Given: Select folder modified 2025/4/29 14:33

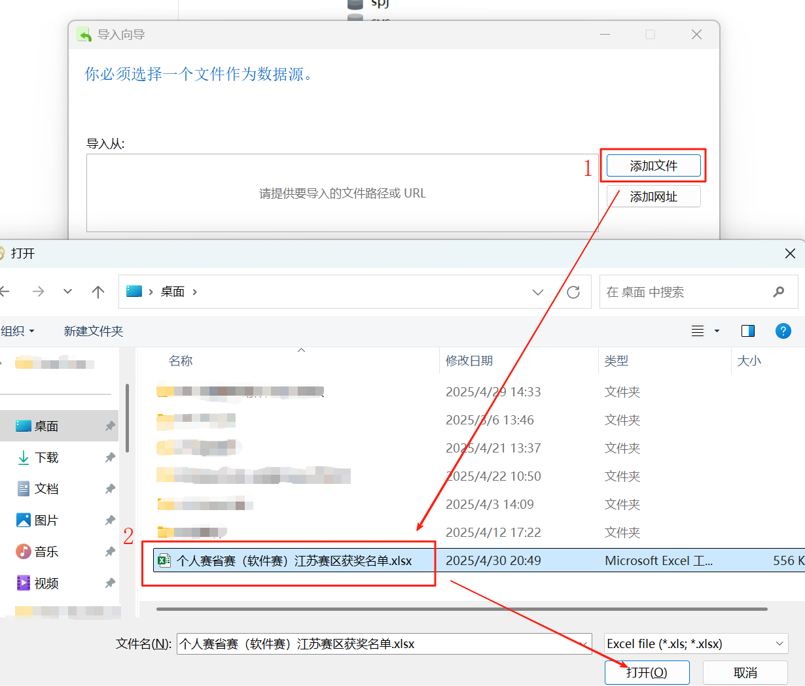Looking at the screenshot, I should pyautogui.click(x=480, y=392).
